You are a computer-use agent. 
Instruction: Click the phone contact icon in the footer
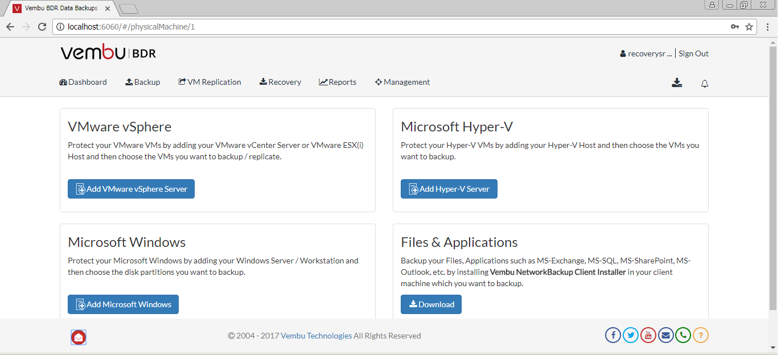[x=683, y=336]
